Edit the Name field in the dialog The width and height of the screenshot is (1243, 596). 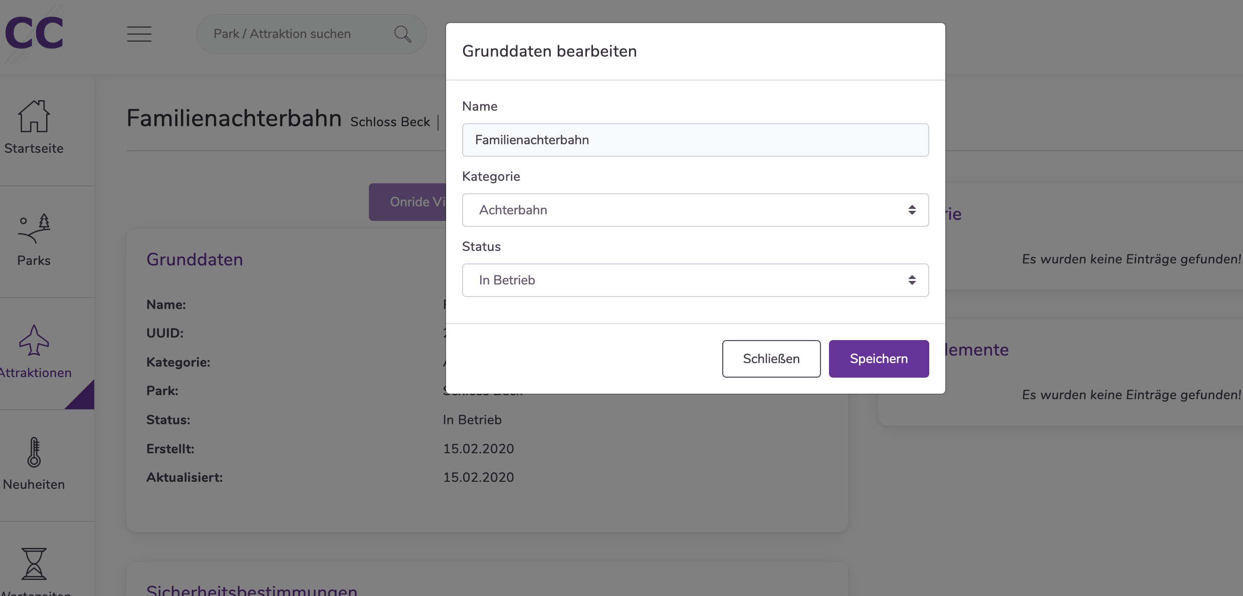tap(695, 140)
